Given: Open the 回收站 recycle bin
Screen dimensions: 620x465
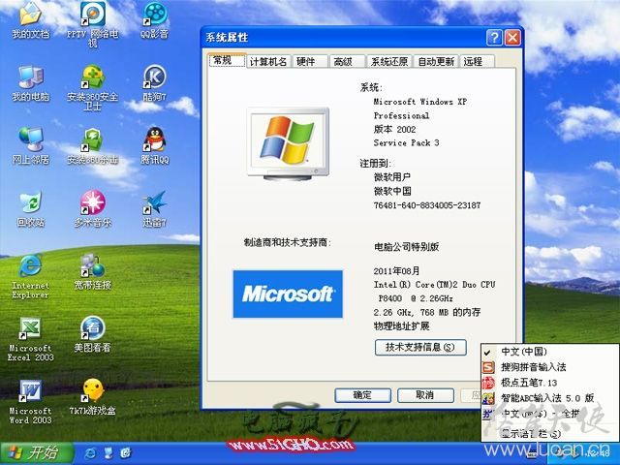Looking at the screenshot, I should 30,209.
